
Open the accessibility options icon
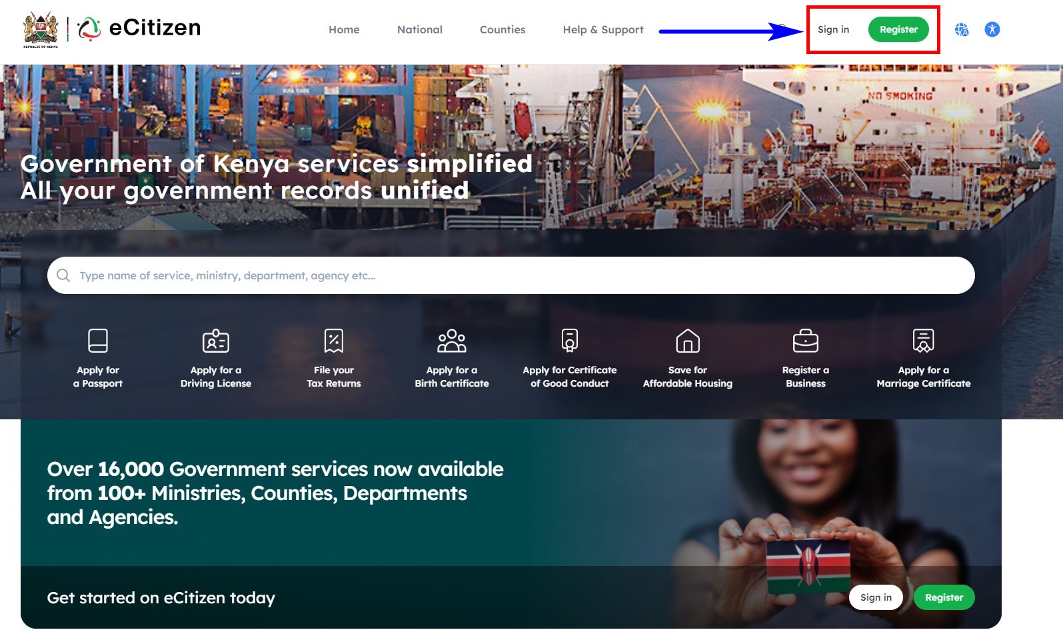pyautogui.click(x=992, y=29)
